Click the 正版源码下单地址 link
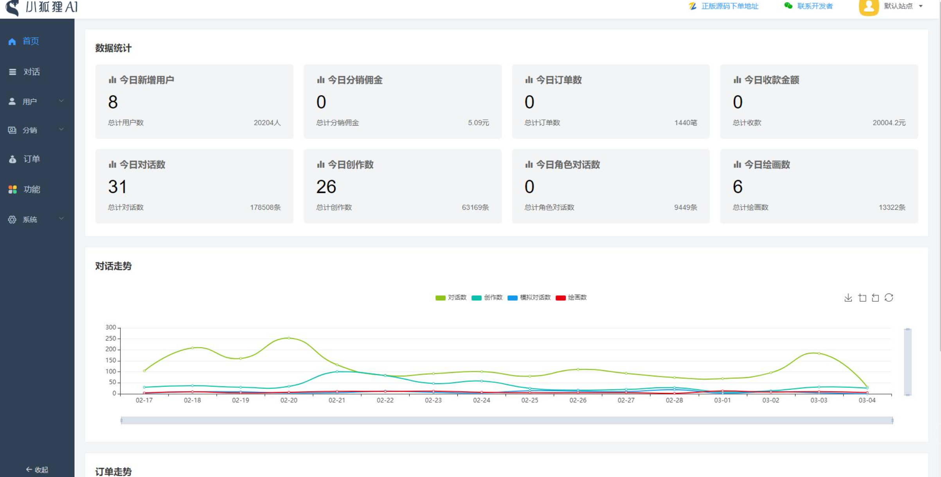Image resolution: width=941 pixels, height=477 pixels. [729, 6]
